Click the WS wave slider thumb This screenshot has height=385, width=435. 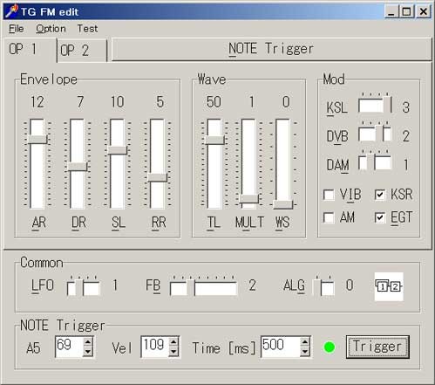click(283, 204)
